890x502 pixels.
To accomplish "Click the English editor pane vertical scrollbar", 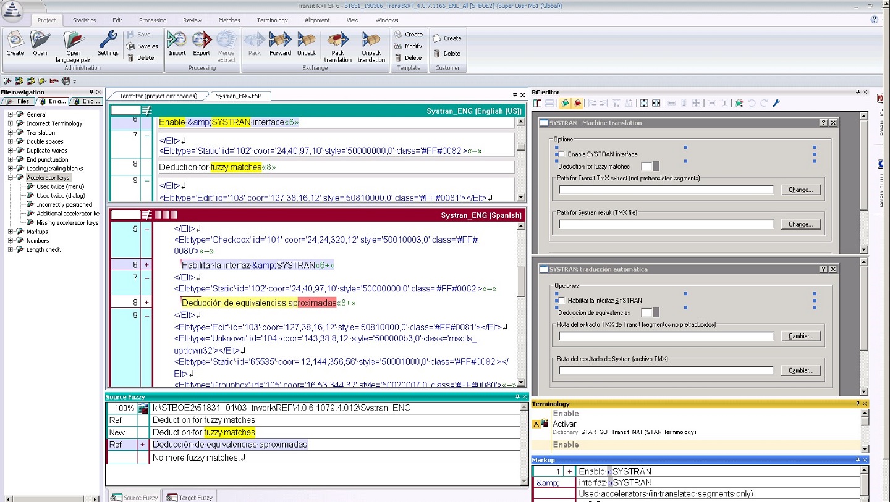I will pos(521,159).
